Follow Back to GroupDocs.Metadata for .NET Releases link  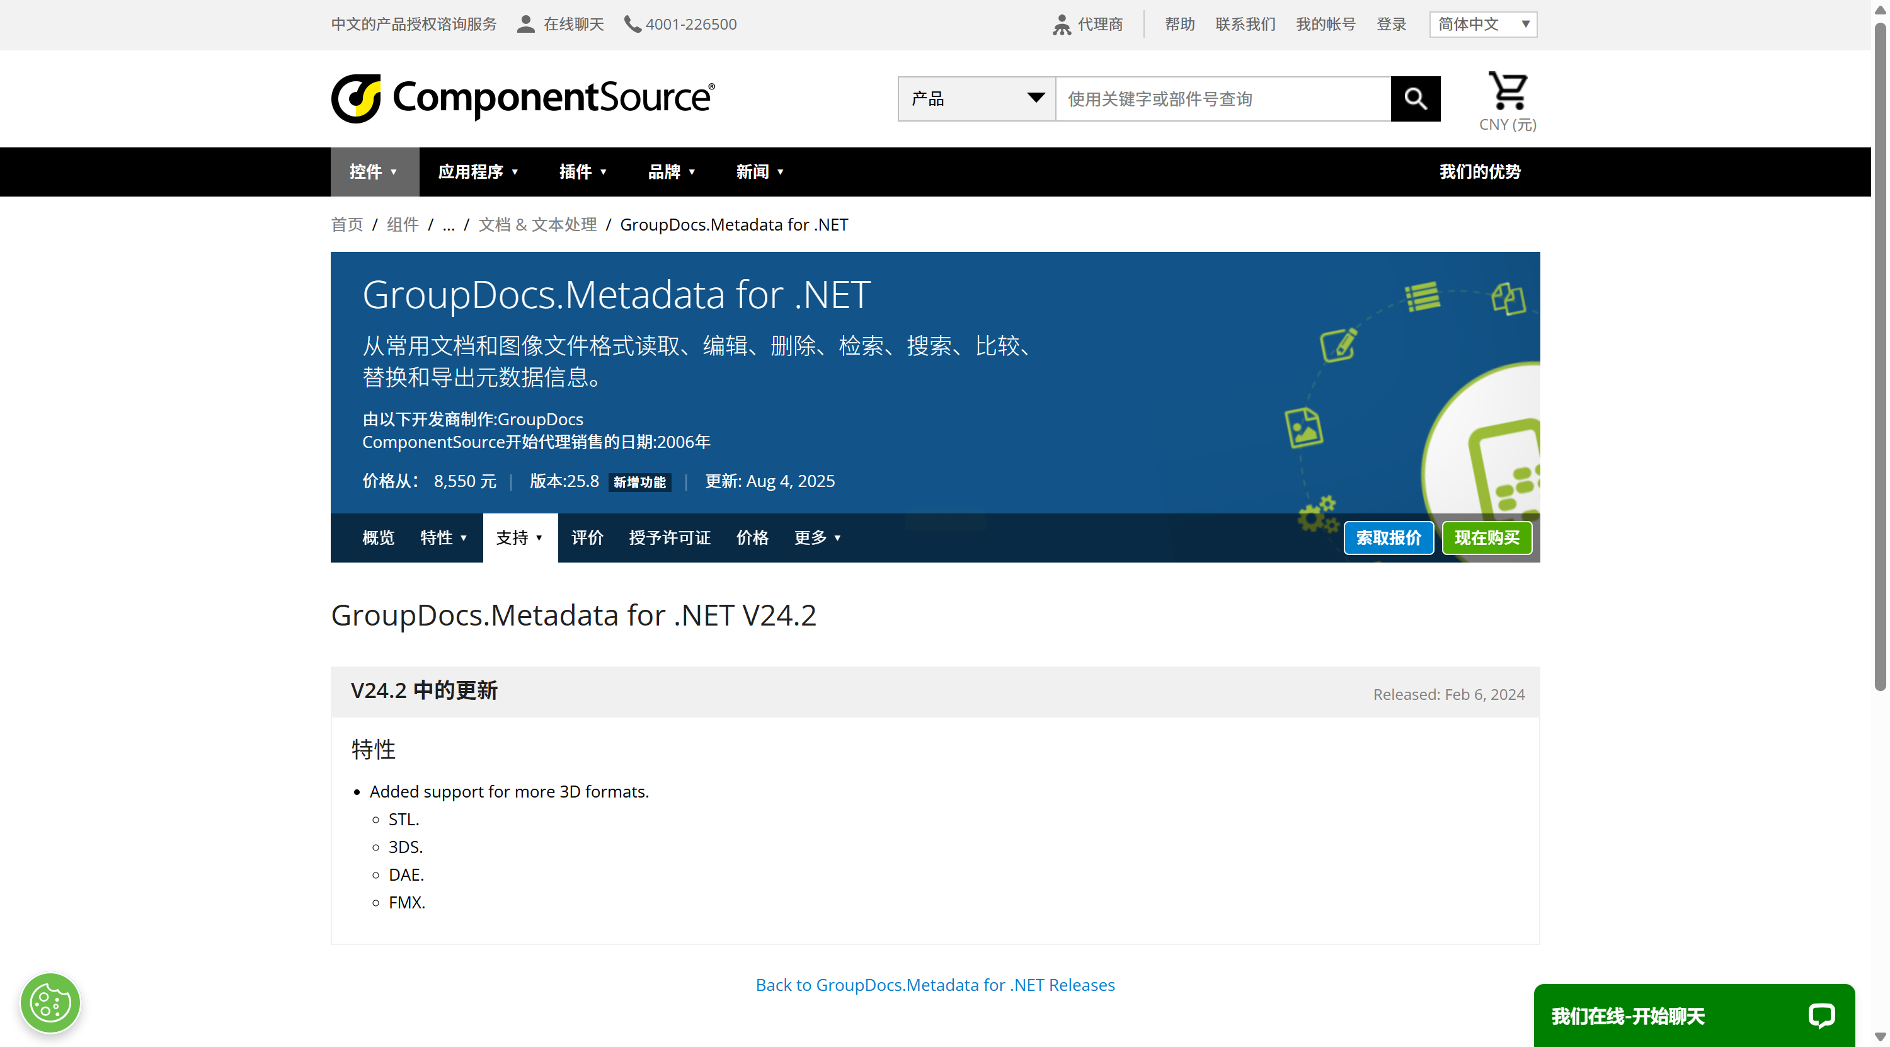[x=936, y=985]
